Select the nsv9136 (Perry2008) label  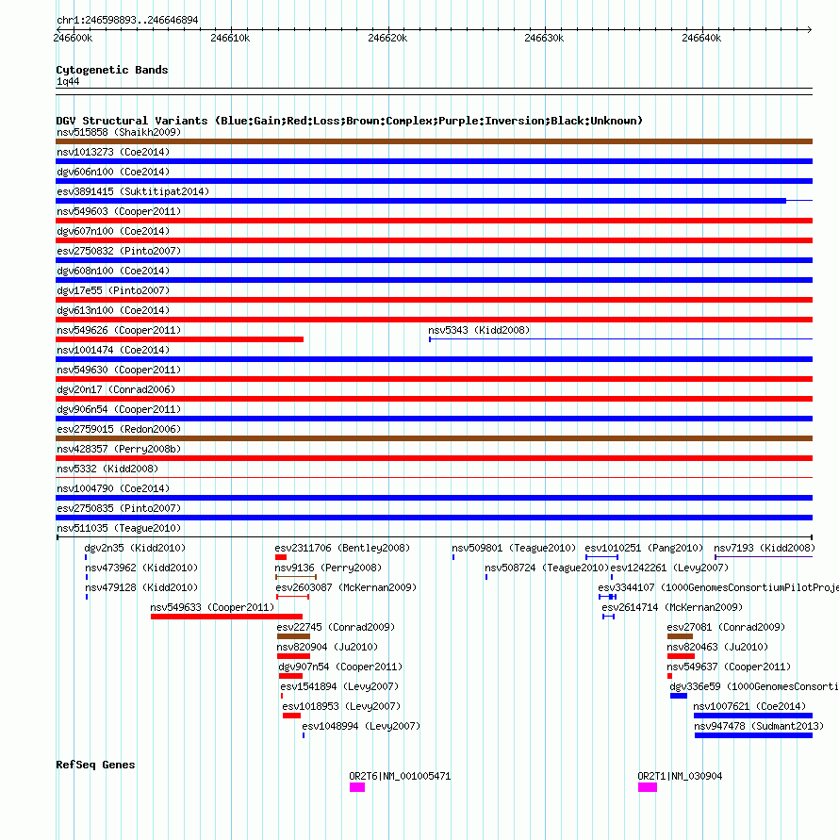click(328, 568)
